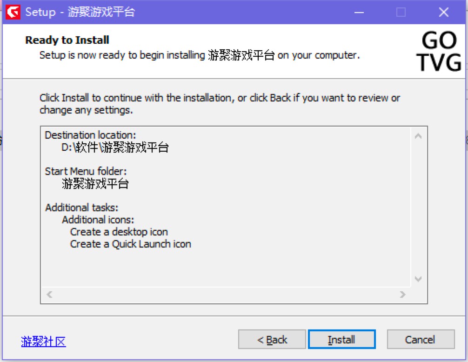Click the summary box scroll up arrow

pyautogui.click(x=418, y=136)
